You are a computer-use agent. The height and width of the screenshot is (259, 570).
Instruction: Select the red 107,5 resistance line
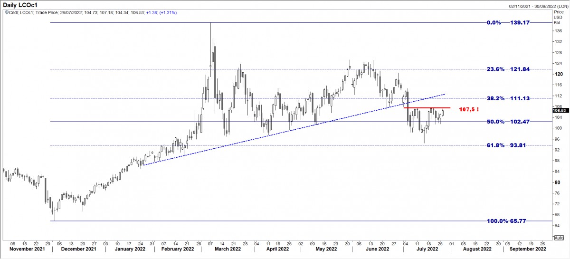[427, 108]
